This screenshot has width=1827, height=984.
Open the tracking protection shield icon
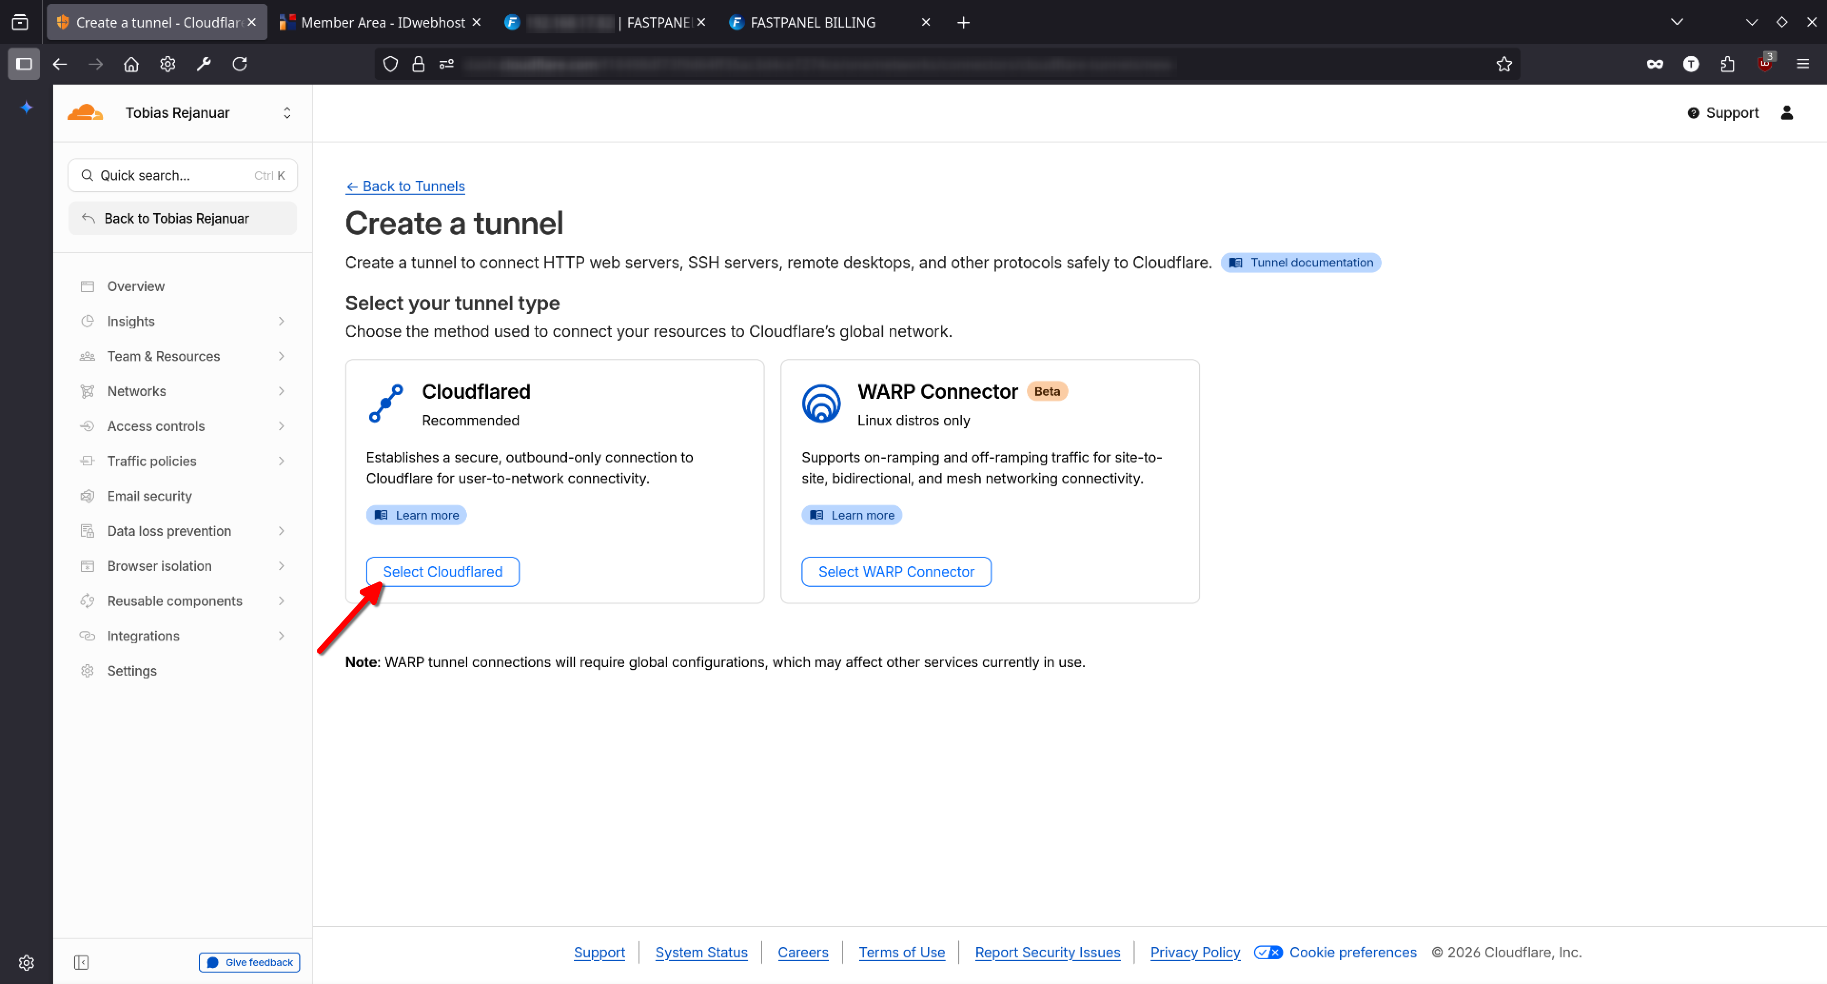(390, 64)
